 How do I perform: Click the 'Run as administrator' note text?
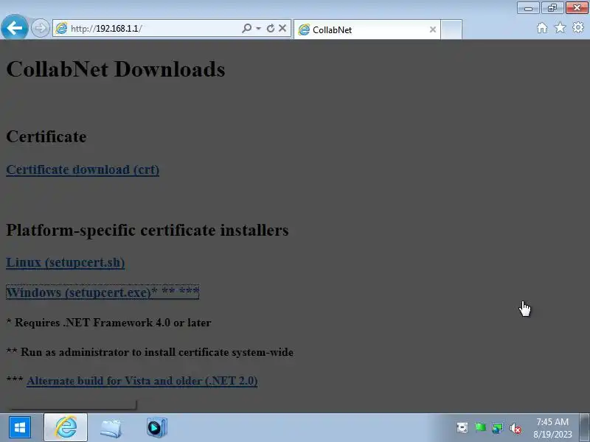click(x=150, y=352)
